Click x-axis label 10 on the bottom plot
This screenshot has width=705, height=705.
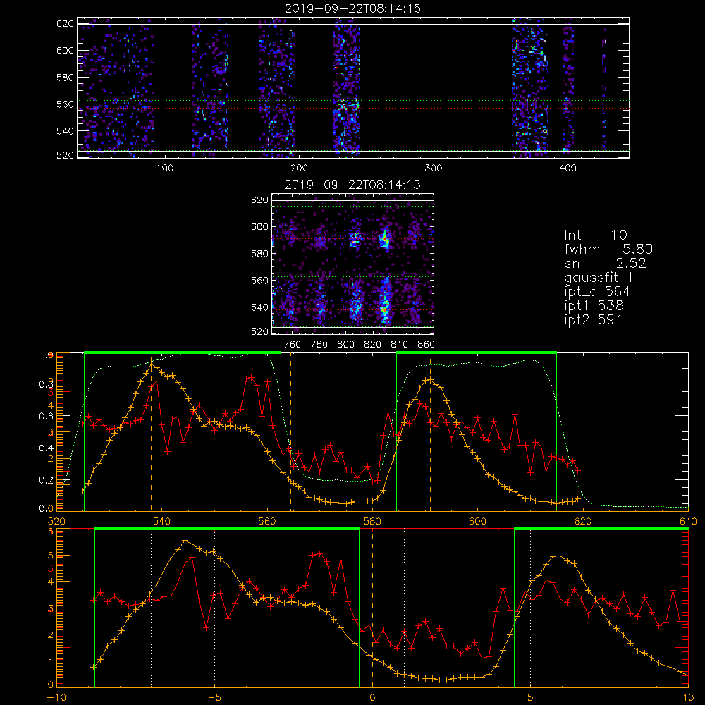tap(688, 698)
